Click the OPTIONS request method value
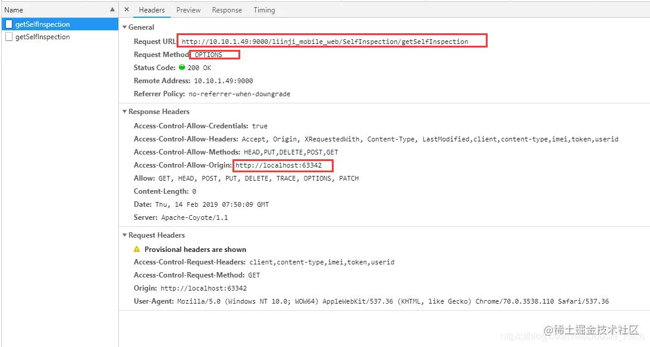Image resolution: width=650 pixels, height=347 pixels. [209, 55]
